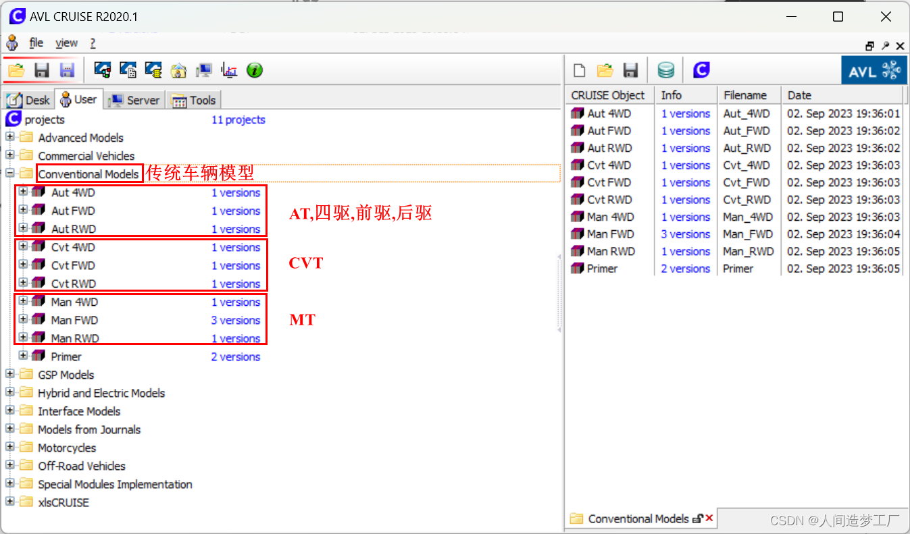Expand the Motorcycles folder
Screen dimensions: 910x534
(10, 447)
